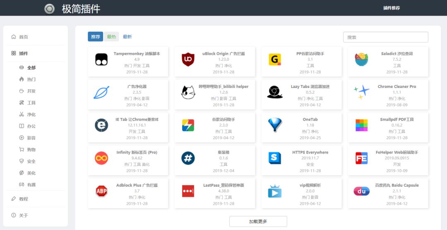Click the 加载更多 button
447x230 pixels.
258,221
